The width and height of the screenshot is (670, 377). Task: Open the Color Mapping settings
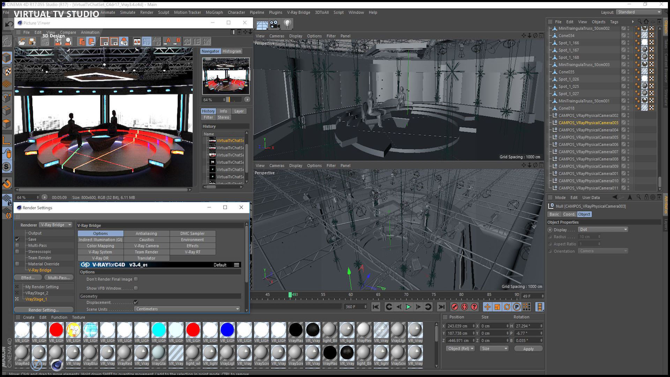click(x=100, y=246)
